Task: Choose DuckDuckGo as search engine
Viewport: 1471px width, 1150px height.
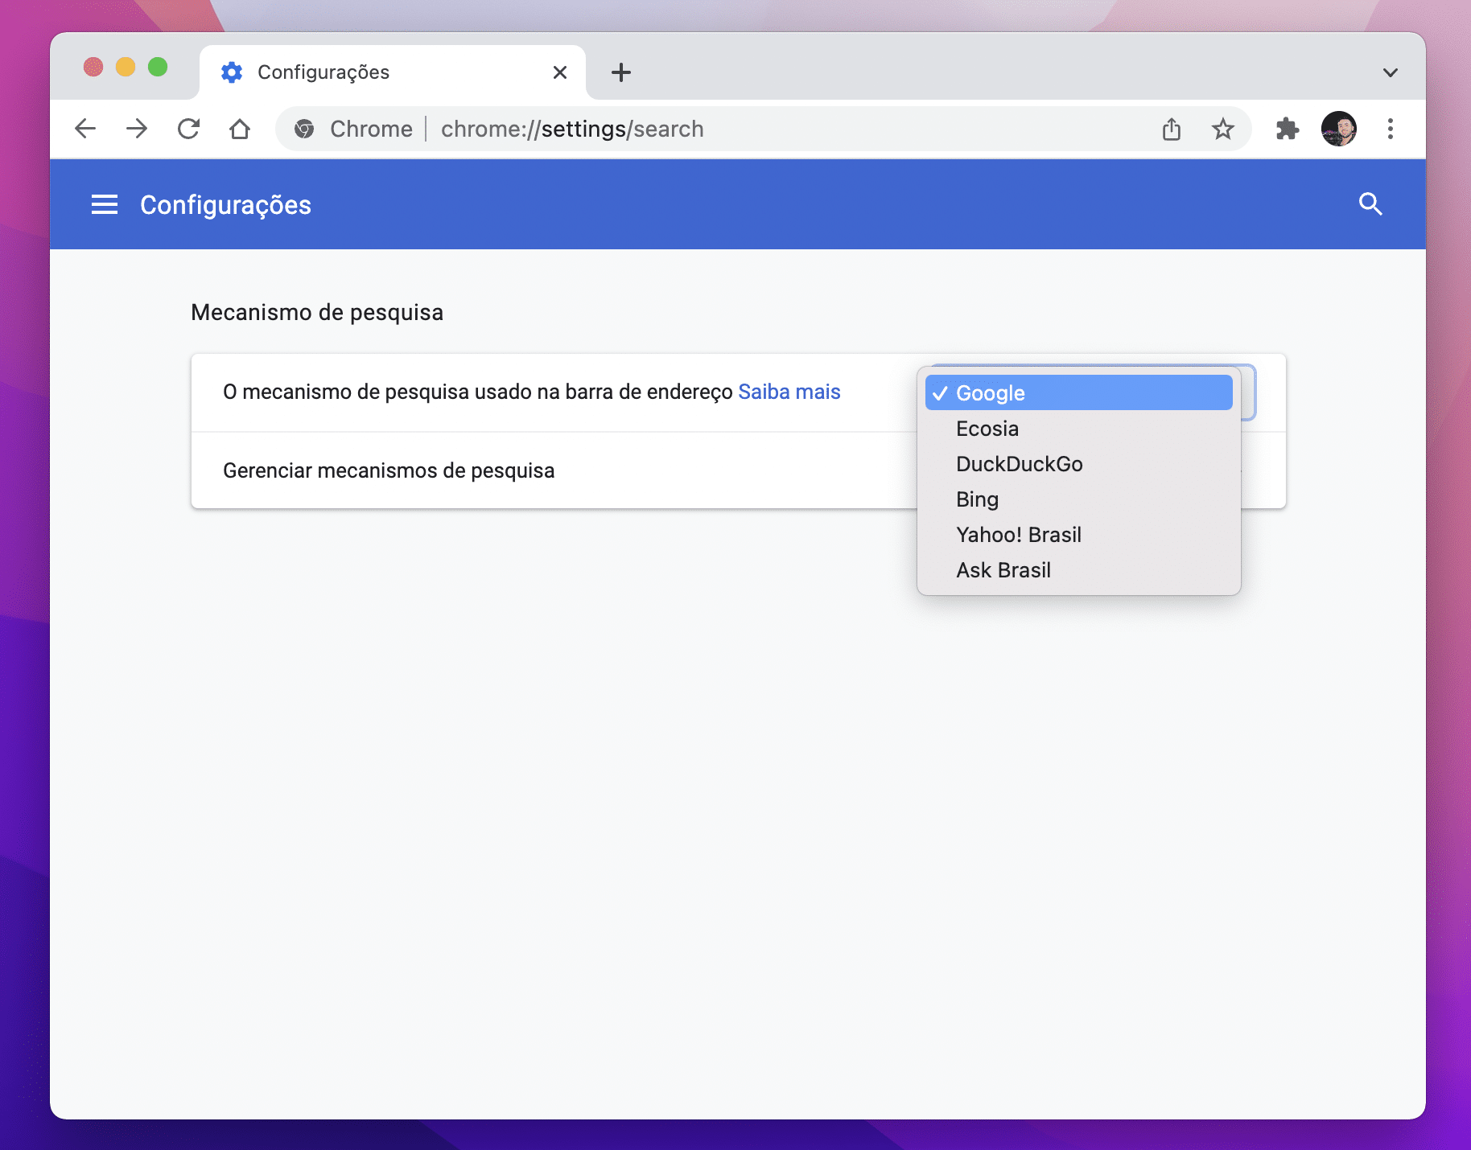Action: click(1078, 464)
